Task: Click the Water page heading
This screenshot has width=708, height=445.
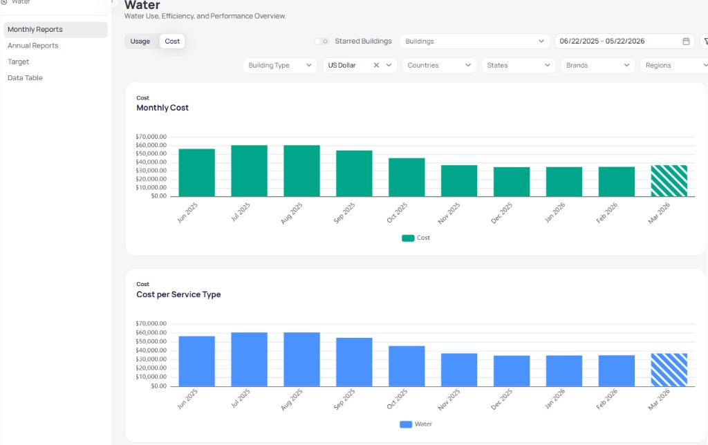Action: click(142, 5)
